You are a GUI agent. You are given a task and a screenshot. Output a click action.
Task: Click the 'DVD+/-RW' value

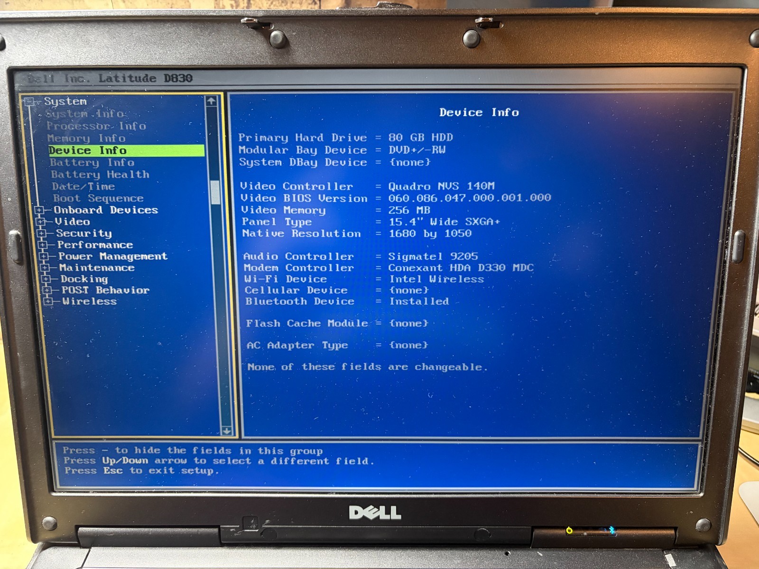point(417,150)
